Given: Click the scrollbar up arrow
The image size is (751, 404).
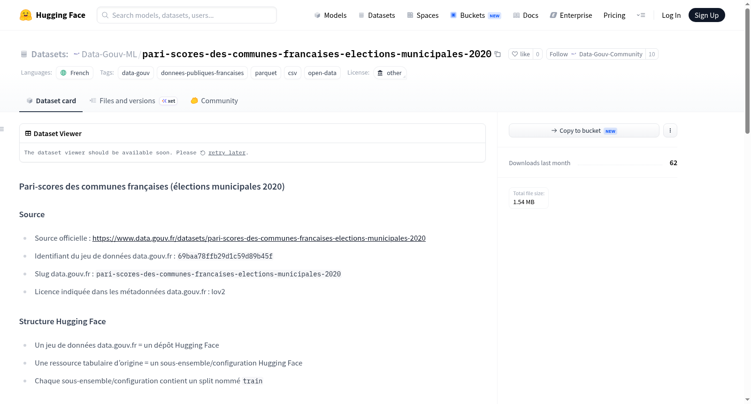Looking at the screenshot, I should pos(747,4).
